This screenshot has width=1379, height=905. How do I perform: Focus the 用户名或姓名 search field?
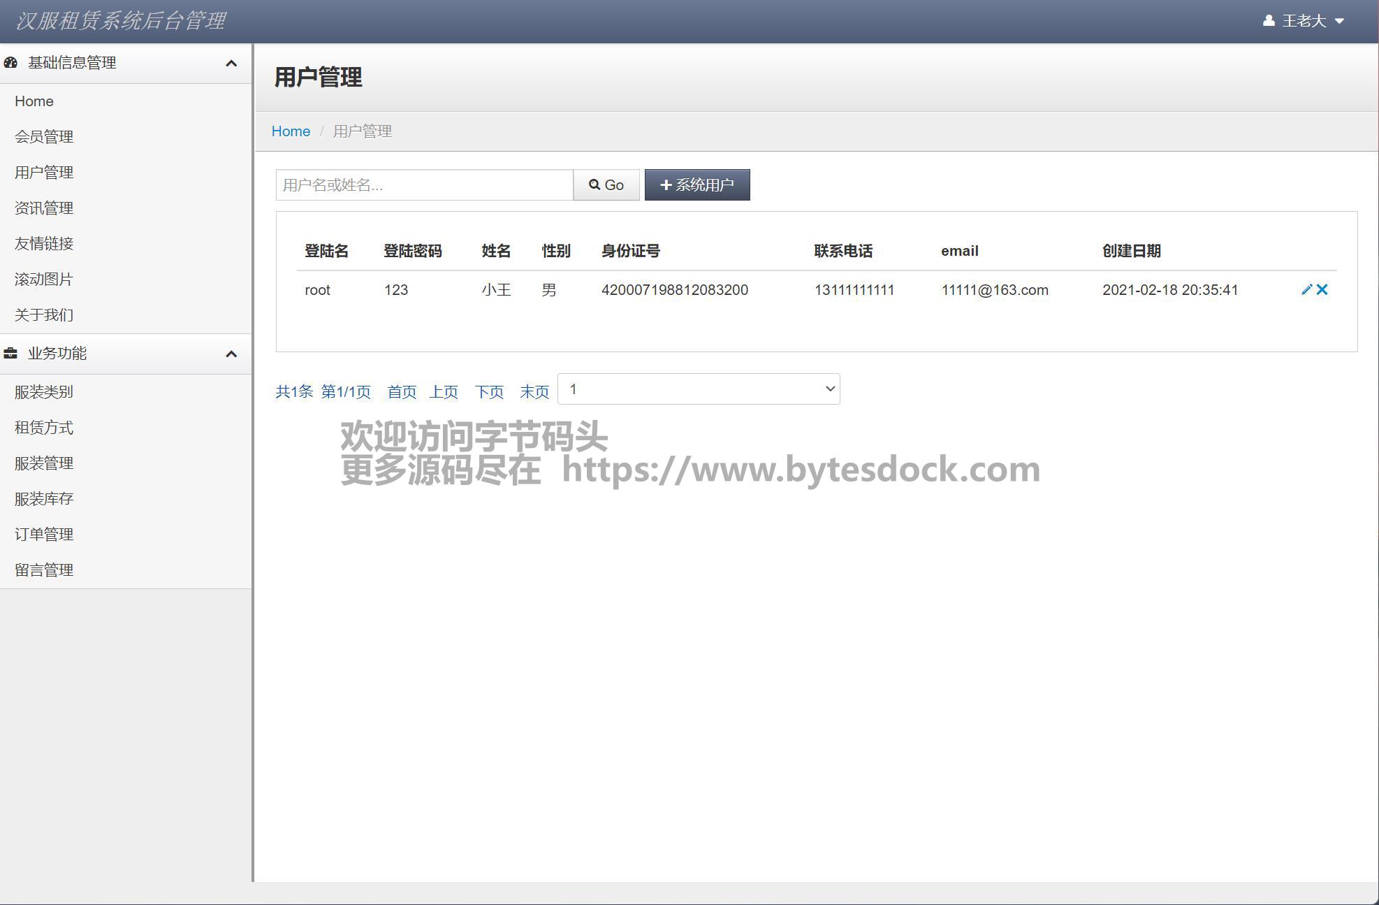[424, 185]
